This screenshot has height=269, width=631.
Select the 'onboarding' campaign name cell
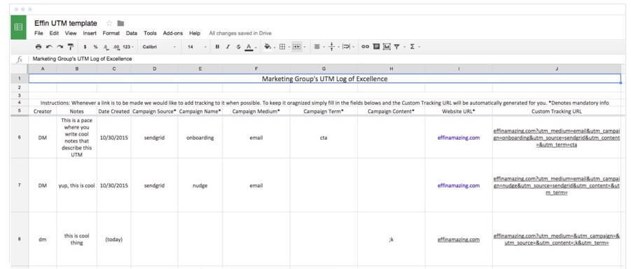click(200, 138)
